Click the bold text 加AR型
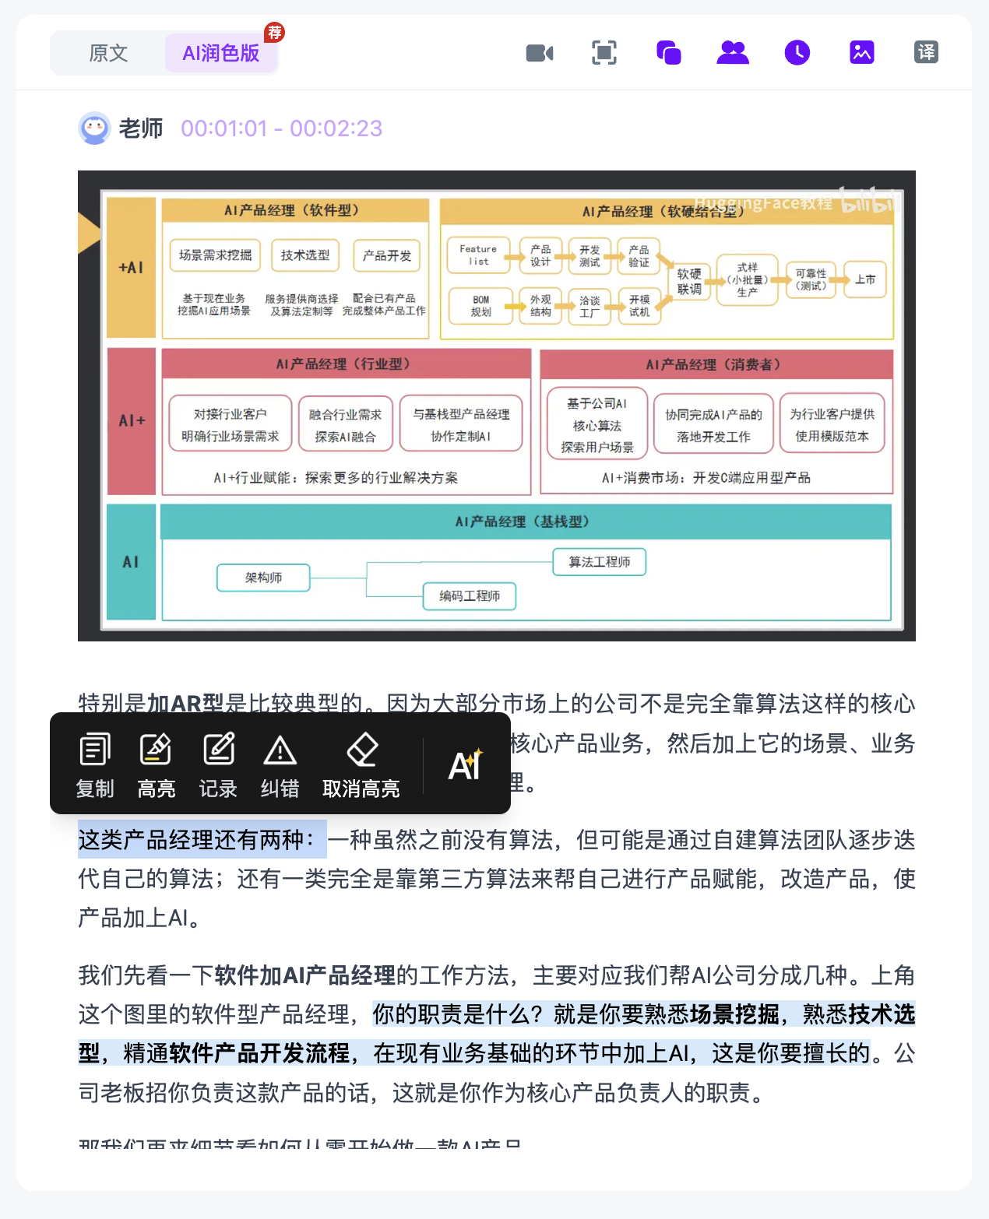The width and height of the screenshot is (989, 1219). coord(185,704)
